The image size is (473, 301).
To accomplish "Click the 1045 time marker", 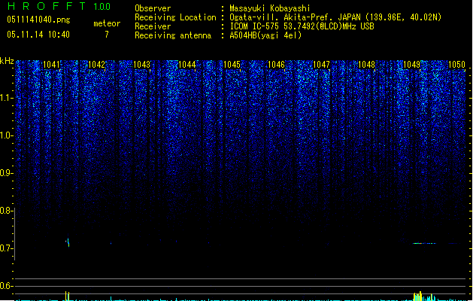I will click(x=232, y=65).
